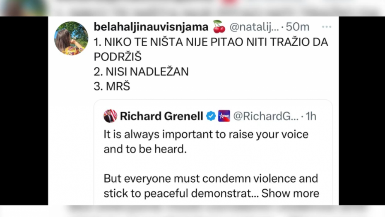The image size is (385, 217).
Task: Click the blue verified checkmark badge
Action: tap(211, 116)
